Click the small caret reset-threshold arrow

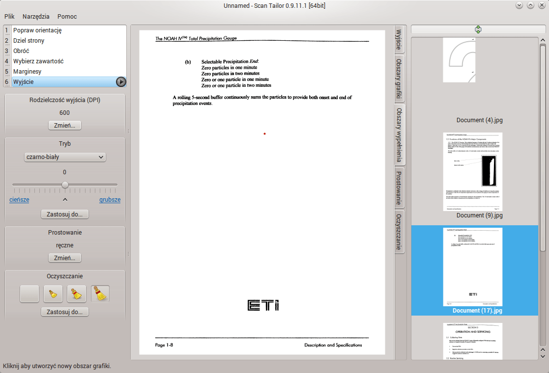coord(65,200)
